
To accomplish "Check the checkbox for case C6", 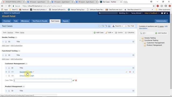I will click(9, 76).
